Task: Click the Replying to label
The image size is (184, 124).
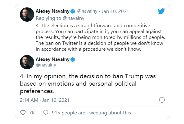Action: [x=48, y=18]
